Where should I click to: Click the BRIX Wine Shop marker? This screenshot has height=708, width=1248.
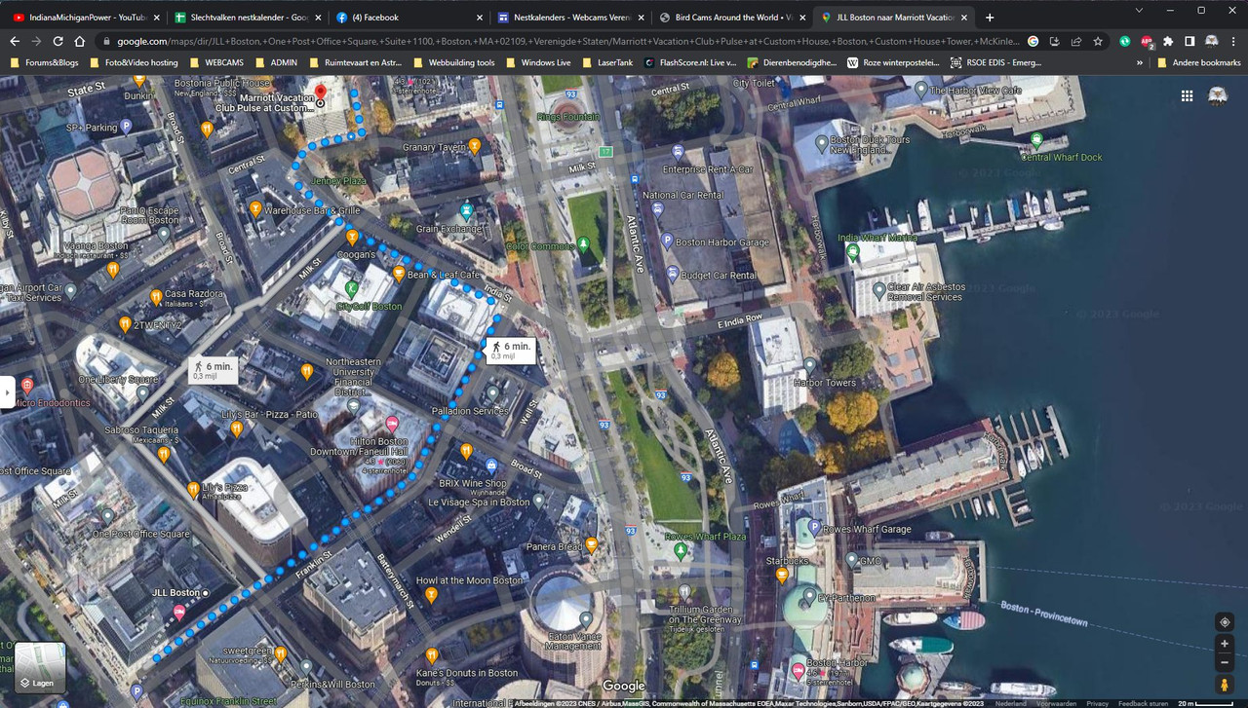[491, 466]
